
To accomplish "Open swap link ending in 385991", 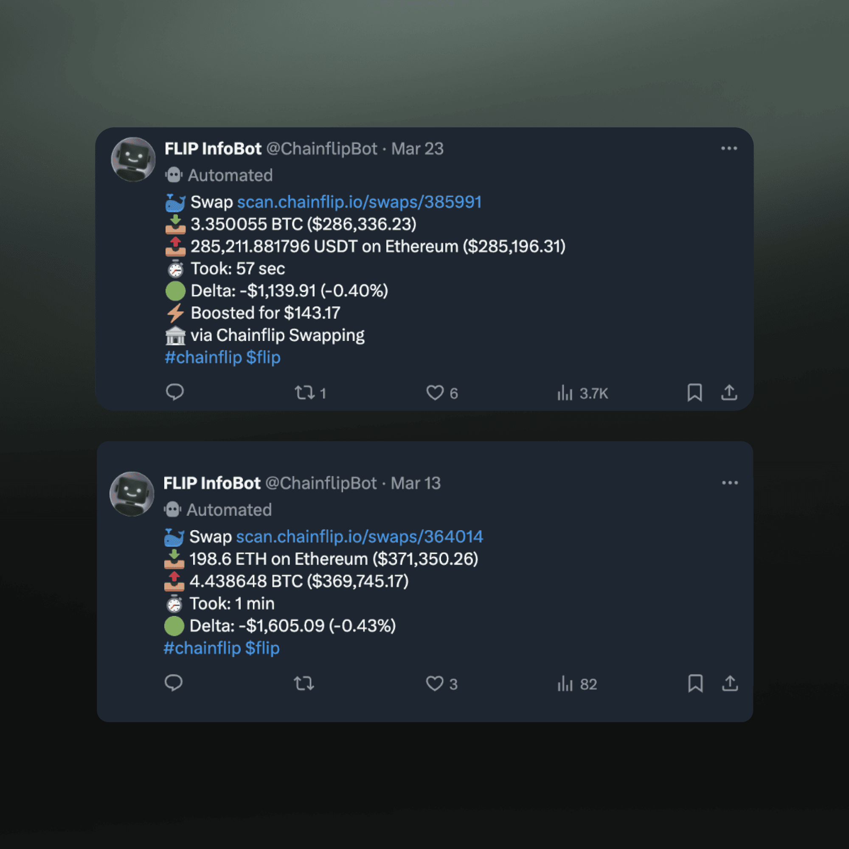I will point(360,202).
